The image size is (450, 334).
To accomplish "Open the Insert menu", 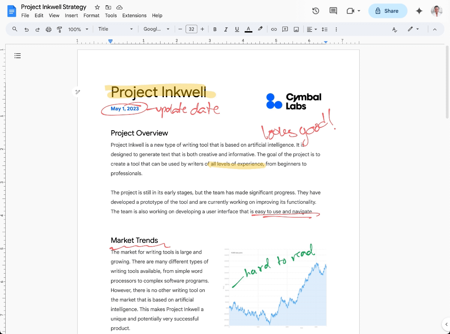I will [71, 15].
